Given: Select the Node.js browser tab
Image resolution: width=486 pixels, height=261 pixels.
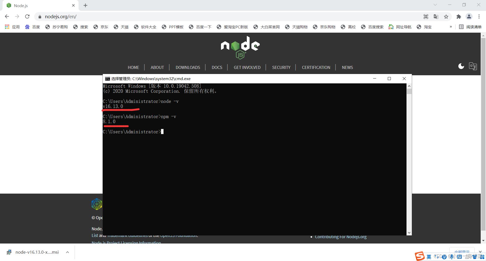Looking at the screenshot, I should point(40,6).
